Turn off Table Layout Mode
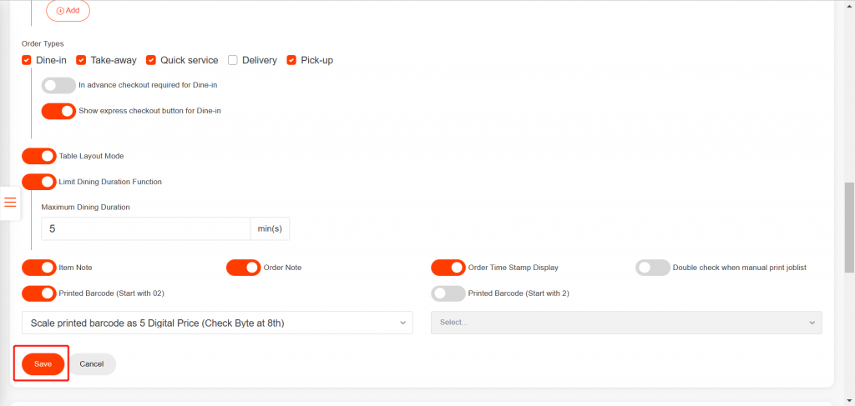This screenshot has height=406, width=855. point(38,156)
